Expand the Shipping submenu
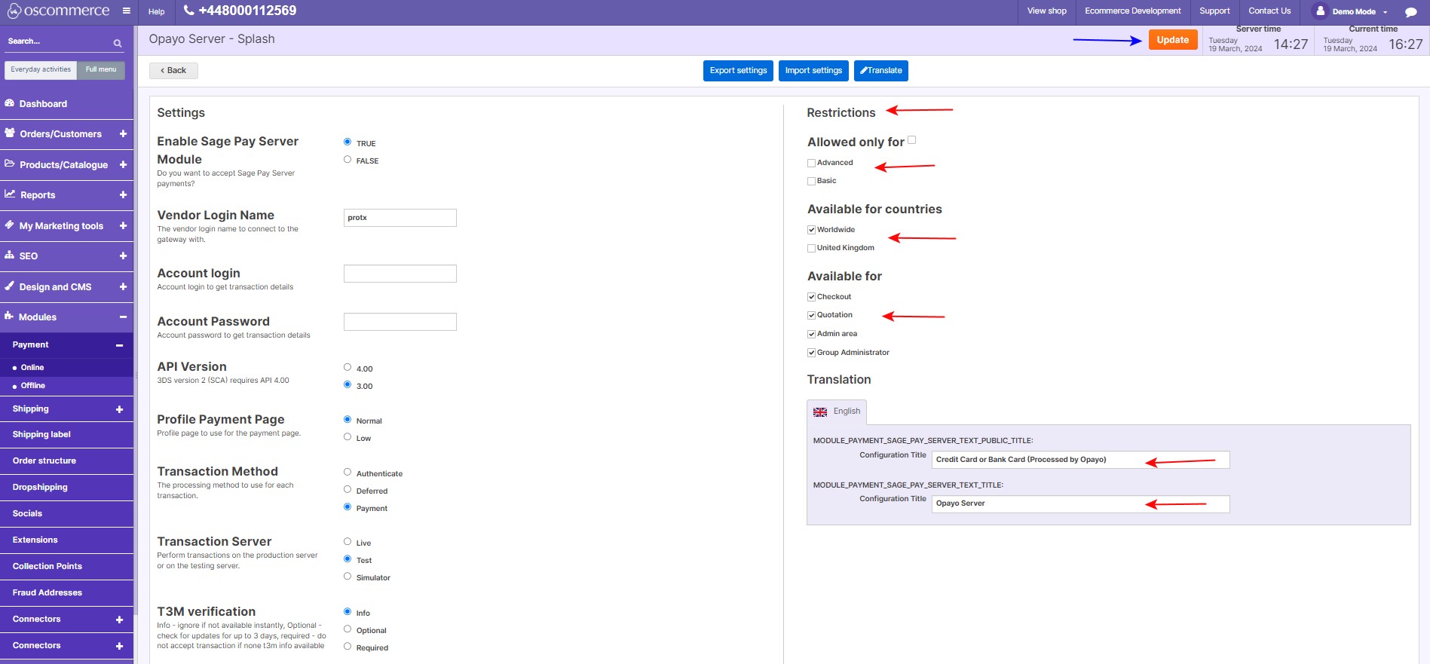 click(x=119, y=409)
